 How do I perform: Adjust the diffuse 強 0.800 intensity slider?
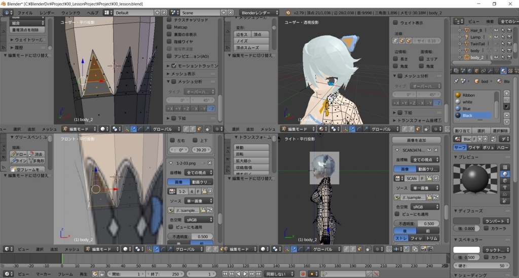click(466, 228)
